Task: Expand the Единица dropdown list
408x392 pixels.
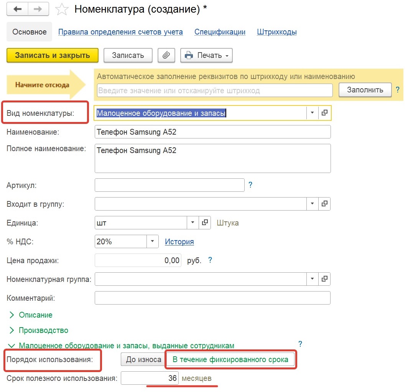Action: (x=193, y=222)
